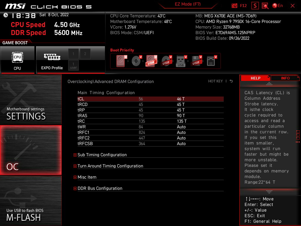The height and width of the screenshot is (226, 301).
Task: Select the tRC setting value 135 T
Action: [x=182, y=121]
